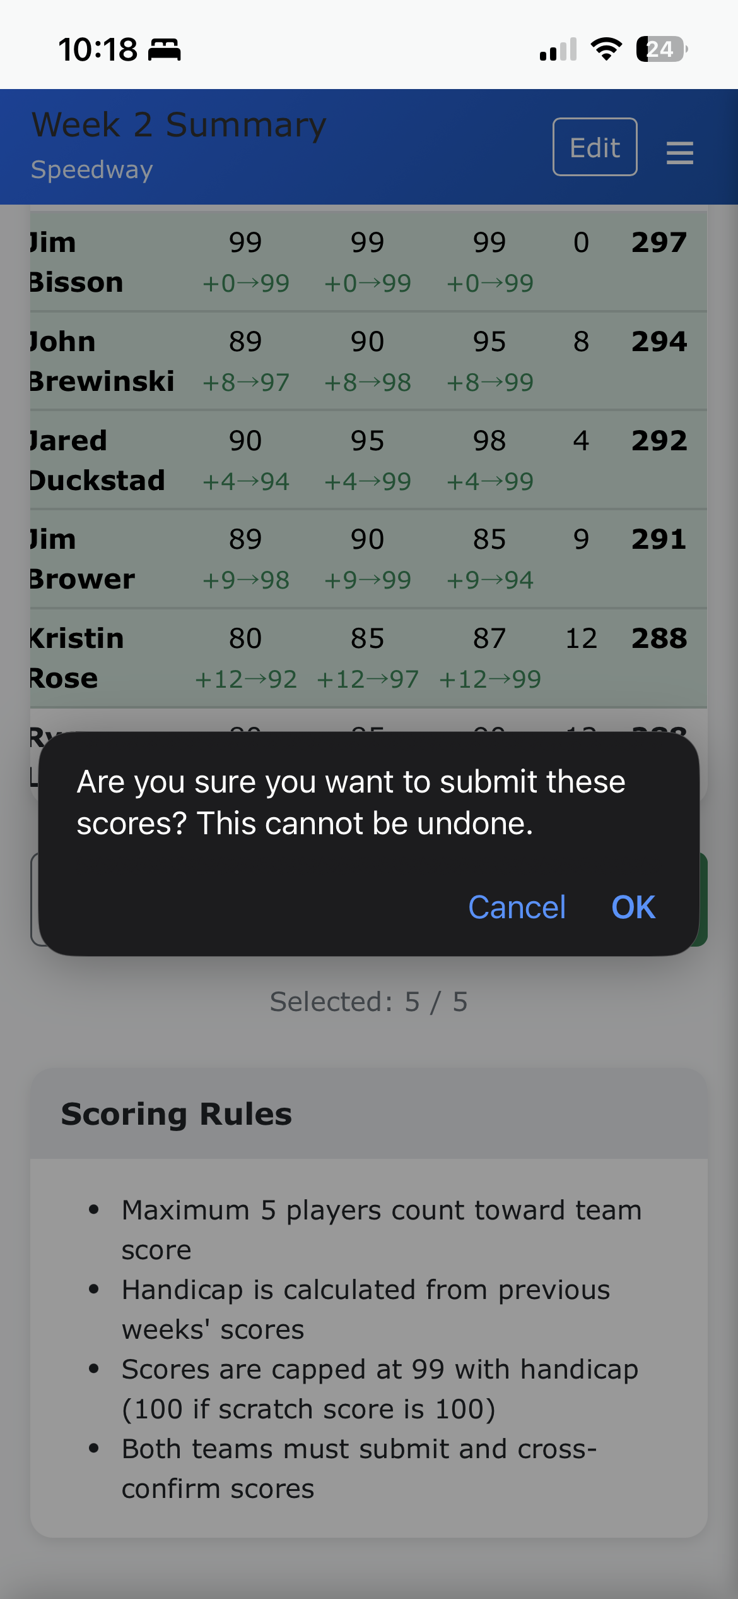This screenshot has height=1599, width=738.
Task: Tap the Selected 5 of 5 counter
Action: [369, 1002]
